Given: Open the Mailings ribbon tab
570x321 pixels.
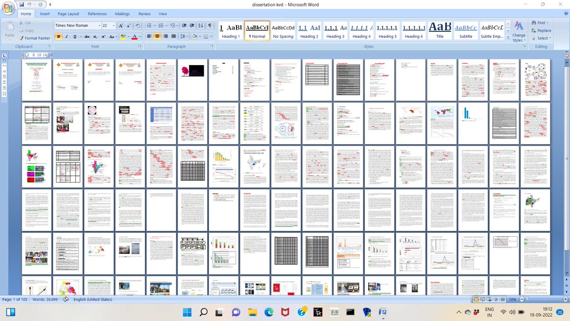Looking at the screenshot, I should coord(123,14).
